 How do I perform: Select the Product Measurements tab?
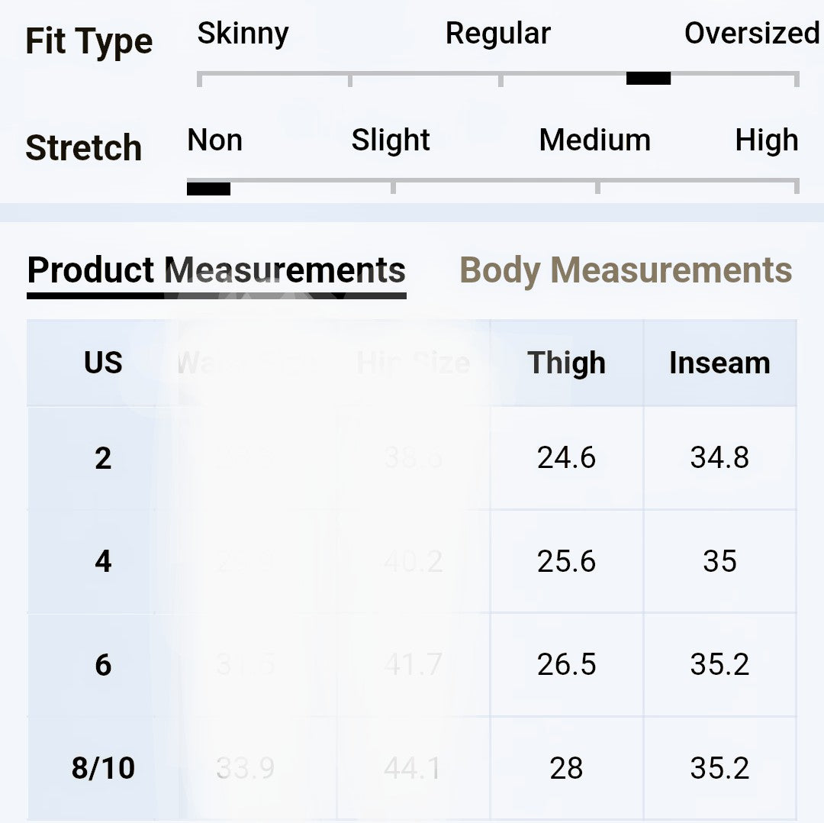(x=217, y=271)
